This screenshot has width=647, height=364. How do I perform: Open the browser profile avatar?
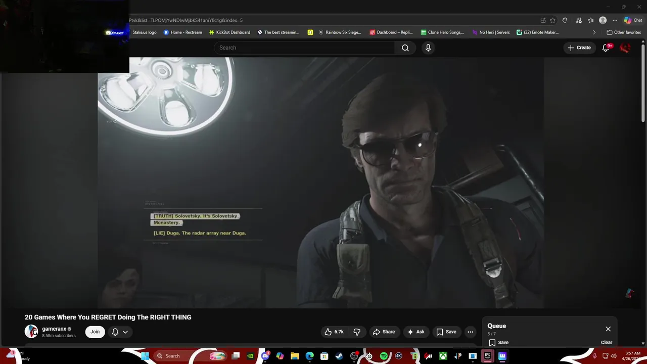[x=603, y=20]
